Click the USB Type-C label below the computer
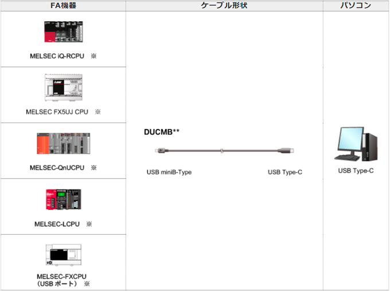 click(356, 171)
